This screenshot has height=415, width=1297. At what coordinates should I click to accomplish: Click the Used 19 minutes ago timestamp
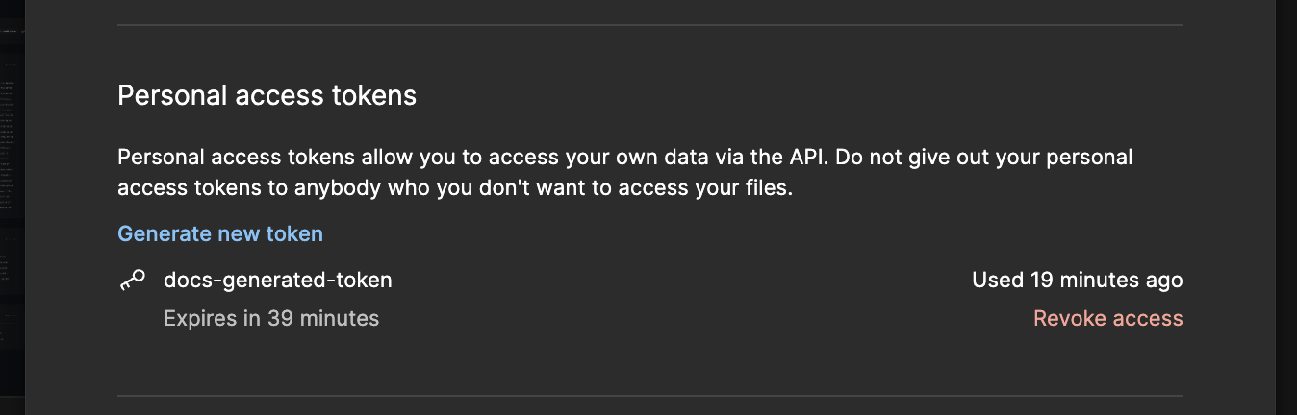(1078, 281)
